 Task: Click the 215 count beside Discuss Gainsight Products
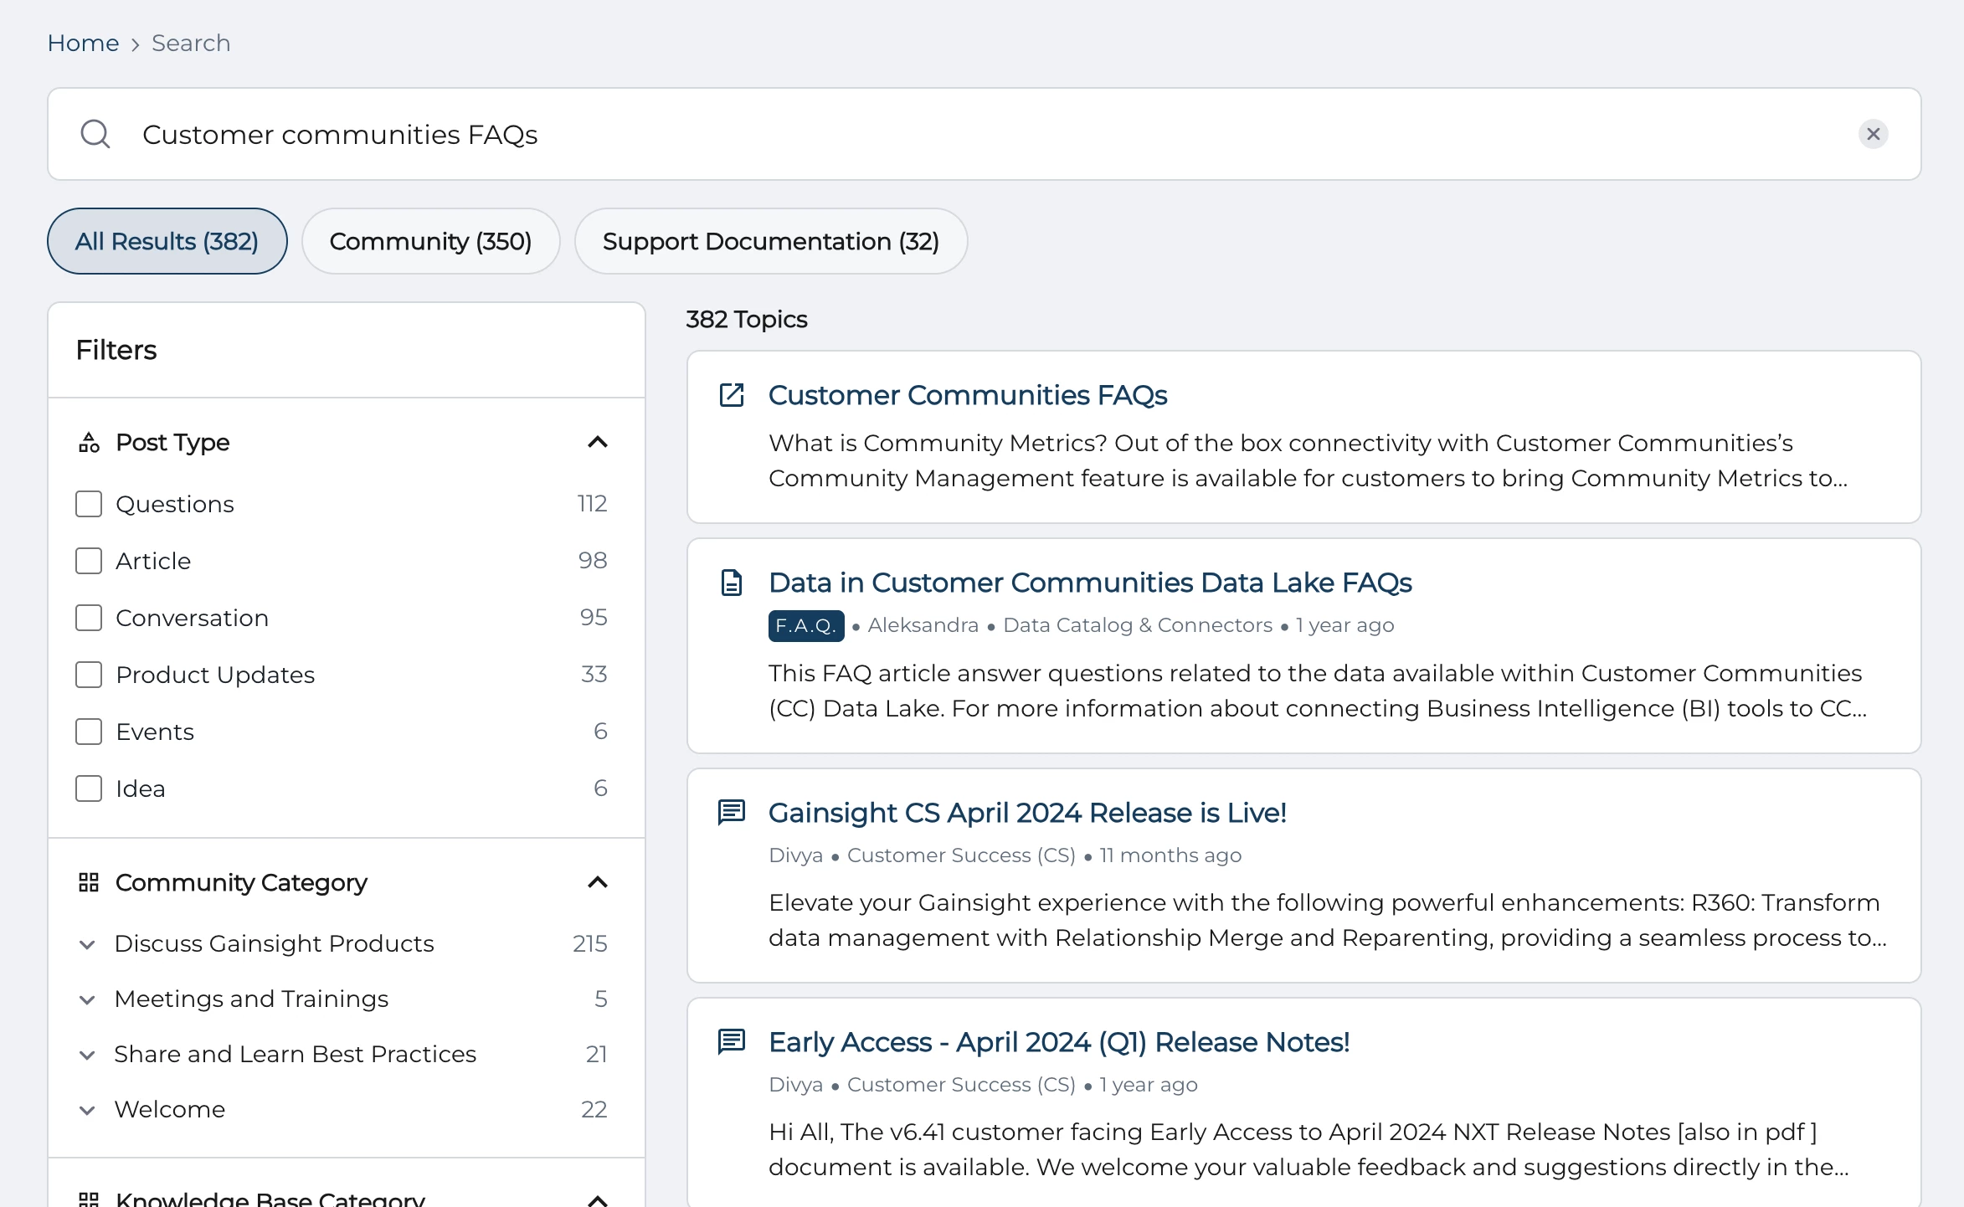(x=590, y=944)
